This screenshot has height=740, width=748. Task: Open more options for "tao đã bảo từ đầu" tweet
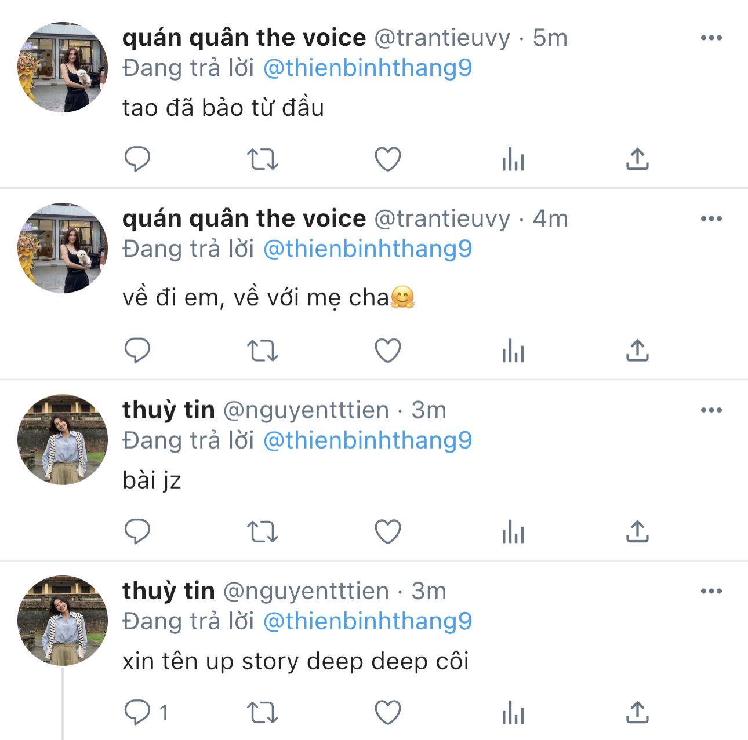[x=711, y=38]
